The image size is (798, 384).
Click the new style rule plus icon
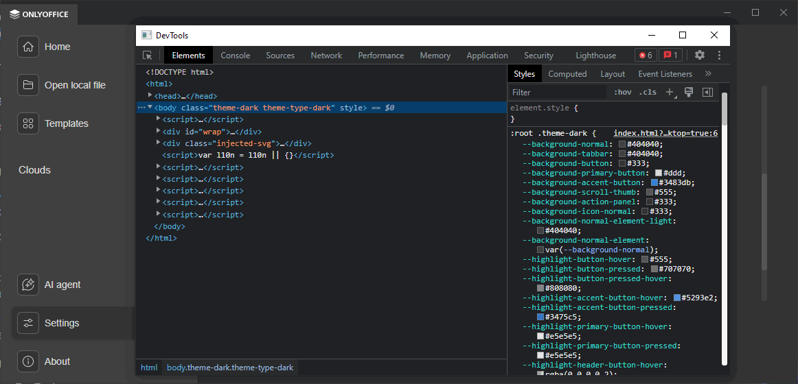pos(670,92)
